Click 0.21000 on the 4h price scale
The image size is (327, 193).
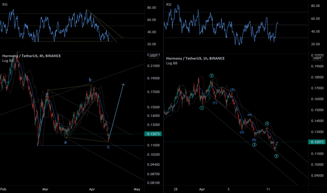tap(153, 66)
